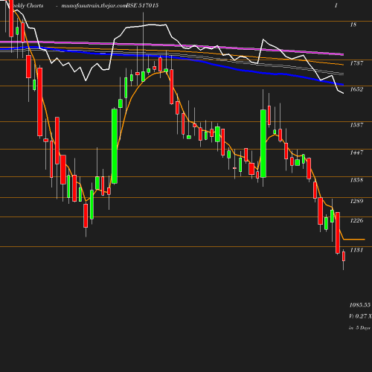The image size is (372, 372).
Task: Click the 1358 price level label
Action: point(356,180)
